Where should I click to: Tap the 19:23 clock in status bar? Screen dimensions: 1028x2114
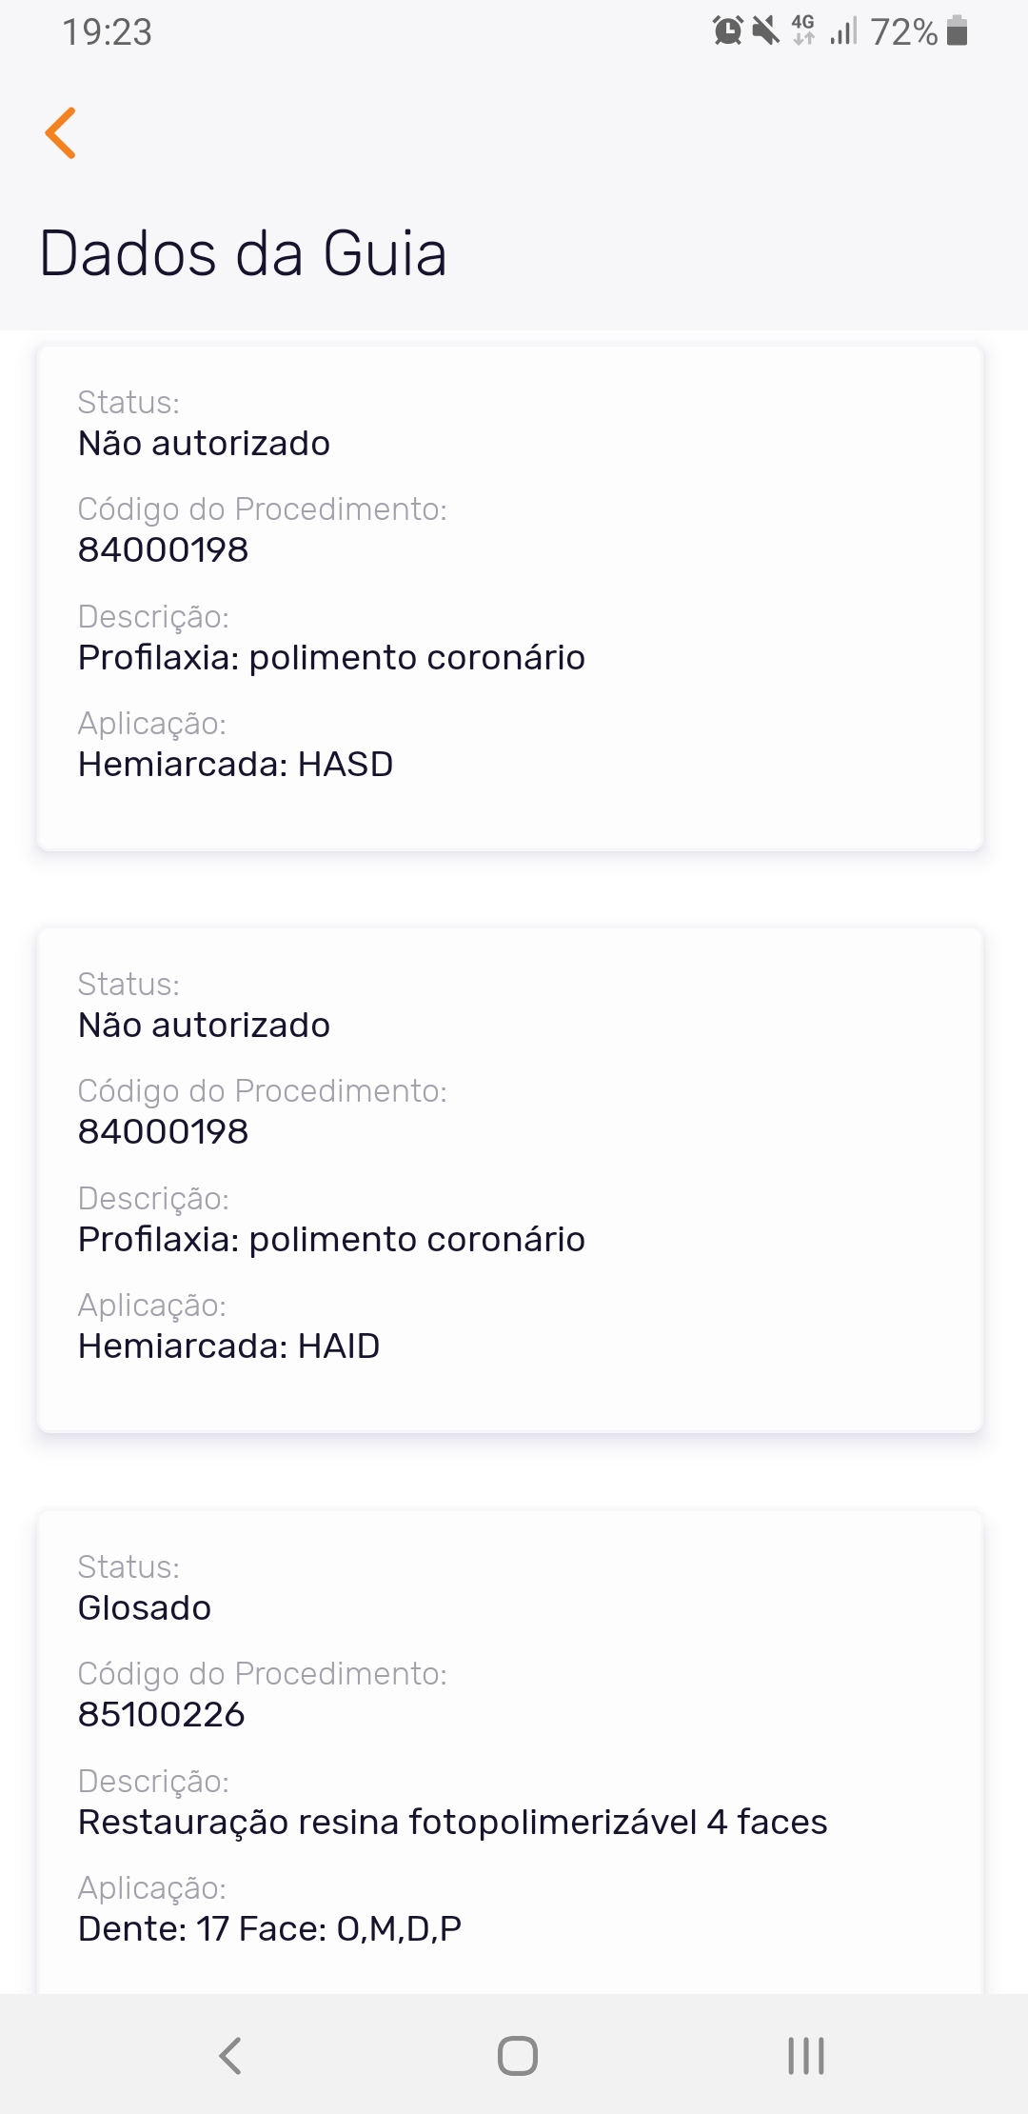[108, 32]
